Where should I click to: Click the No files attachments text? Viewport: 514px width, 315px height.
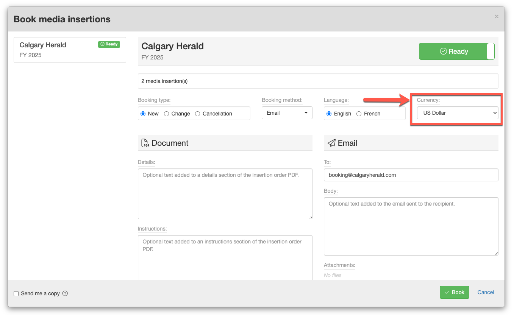coord(333,275)
